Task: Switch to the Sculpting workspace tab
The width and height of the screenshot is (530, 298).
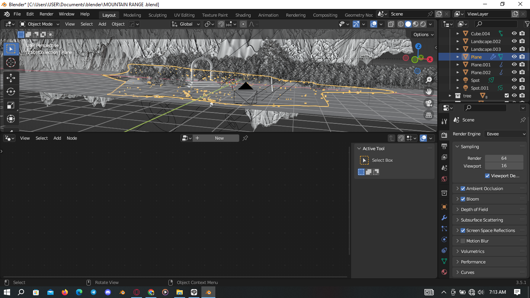Action: click(x=158, y=15)
